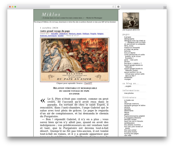Open 'hasard et nécessité' page
This screenshot has width=174, height=147.
click(132, 48)
